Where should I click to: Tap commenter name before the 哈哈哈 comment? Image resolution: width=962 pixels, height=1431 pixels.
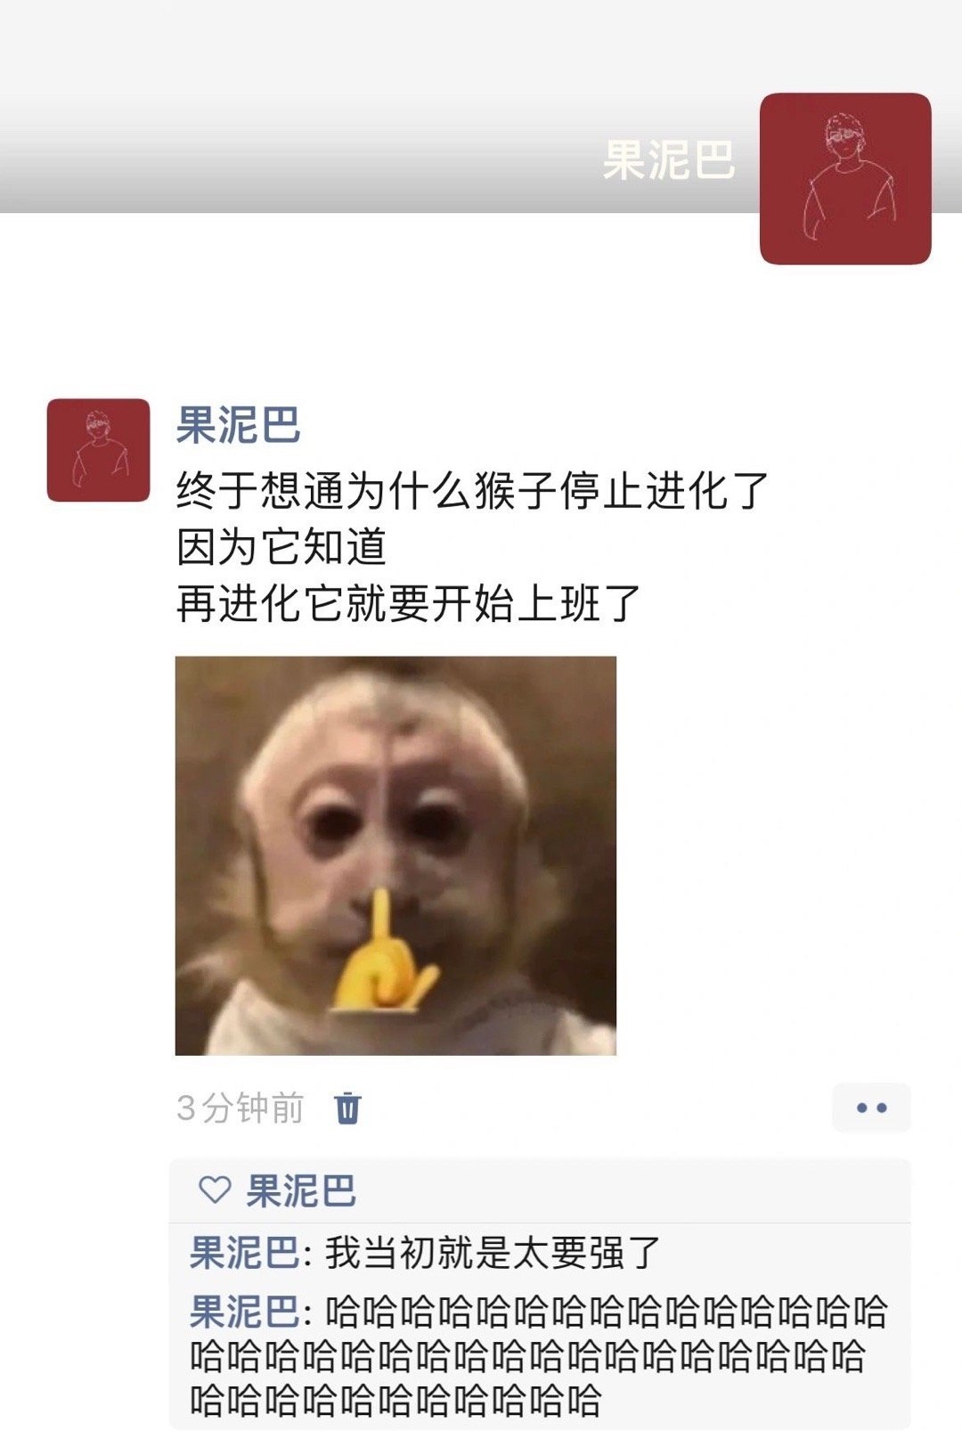point(244,1312)
